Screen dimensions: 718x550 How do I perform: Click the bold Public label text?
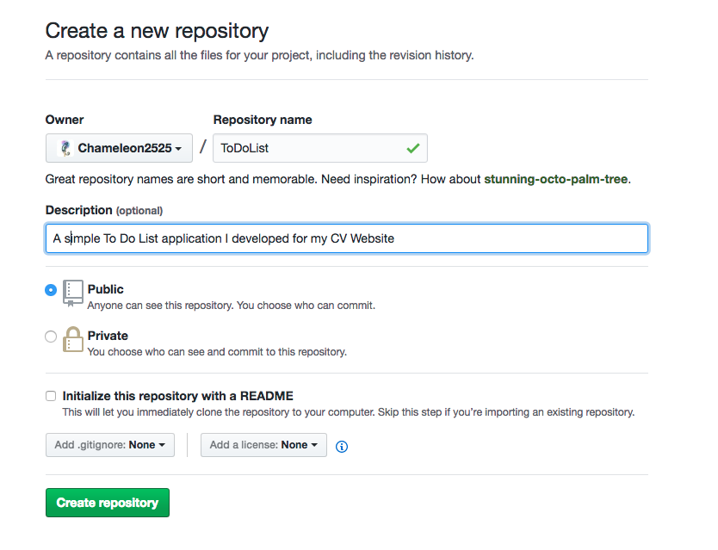[x=106, y=289]
